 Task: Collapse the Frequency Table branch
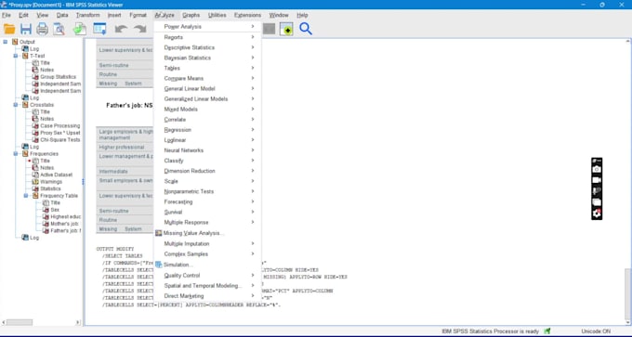(x=25, y=196)
